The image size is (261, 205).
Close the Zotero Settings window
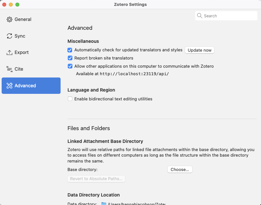tap(4, 5)
